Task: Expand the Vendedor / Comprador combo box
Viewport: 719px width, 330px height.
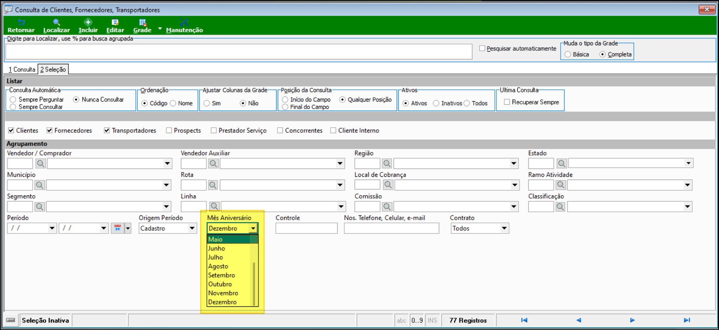Action: [167, 163]
